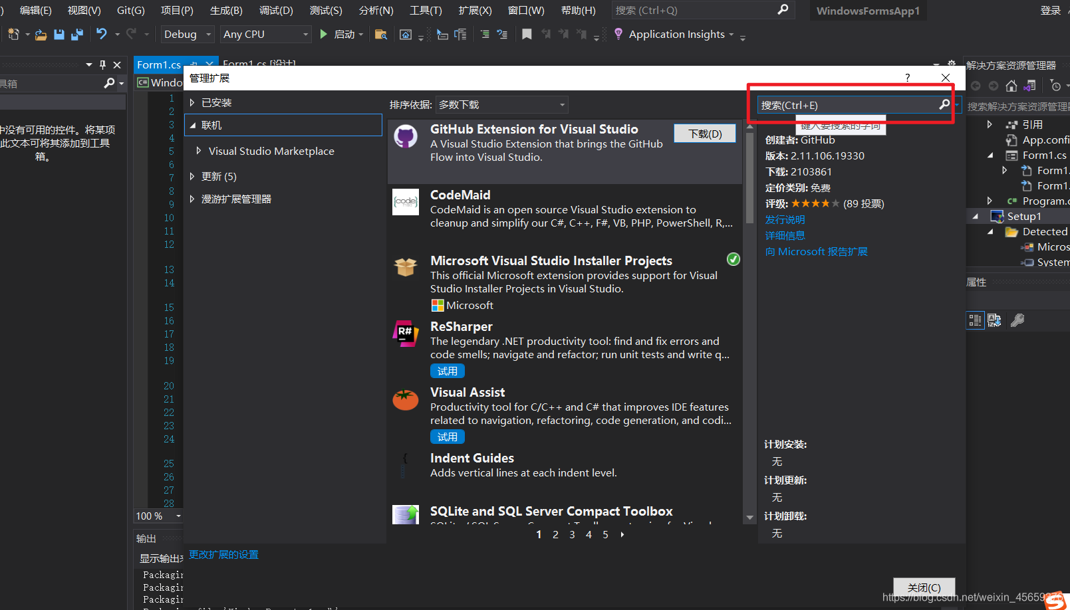The image size is (1070, 610).
Task: Expand the 漫游扩展管理器 category
Action: tap(192, 199)
